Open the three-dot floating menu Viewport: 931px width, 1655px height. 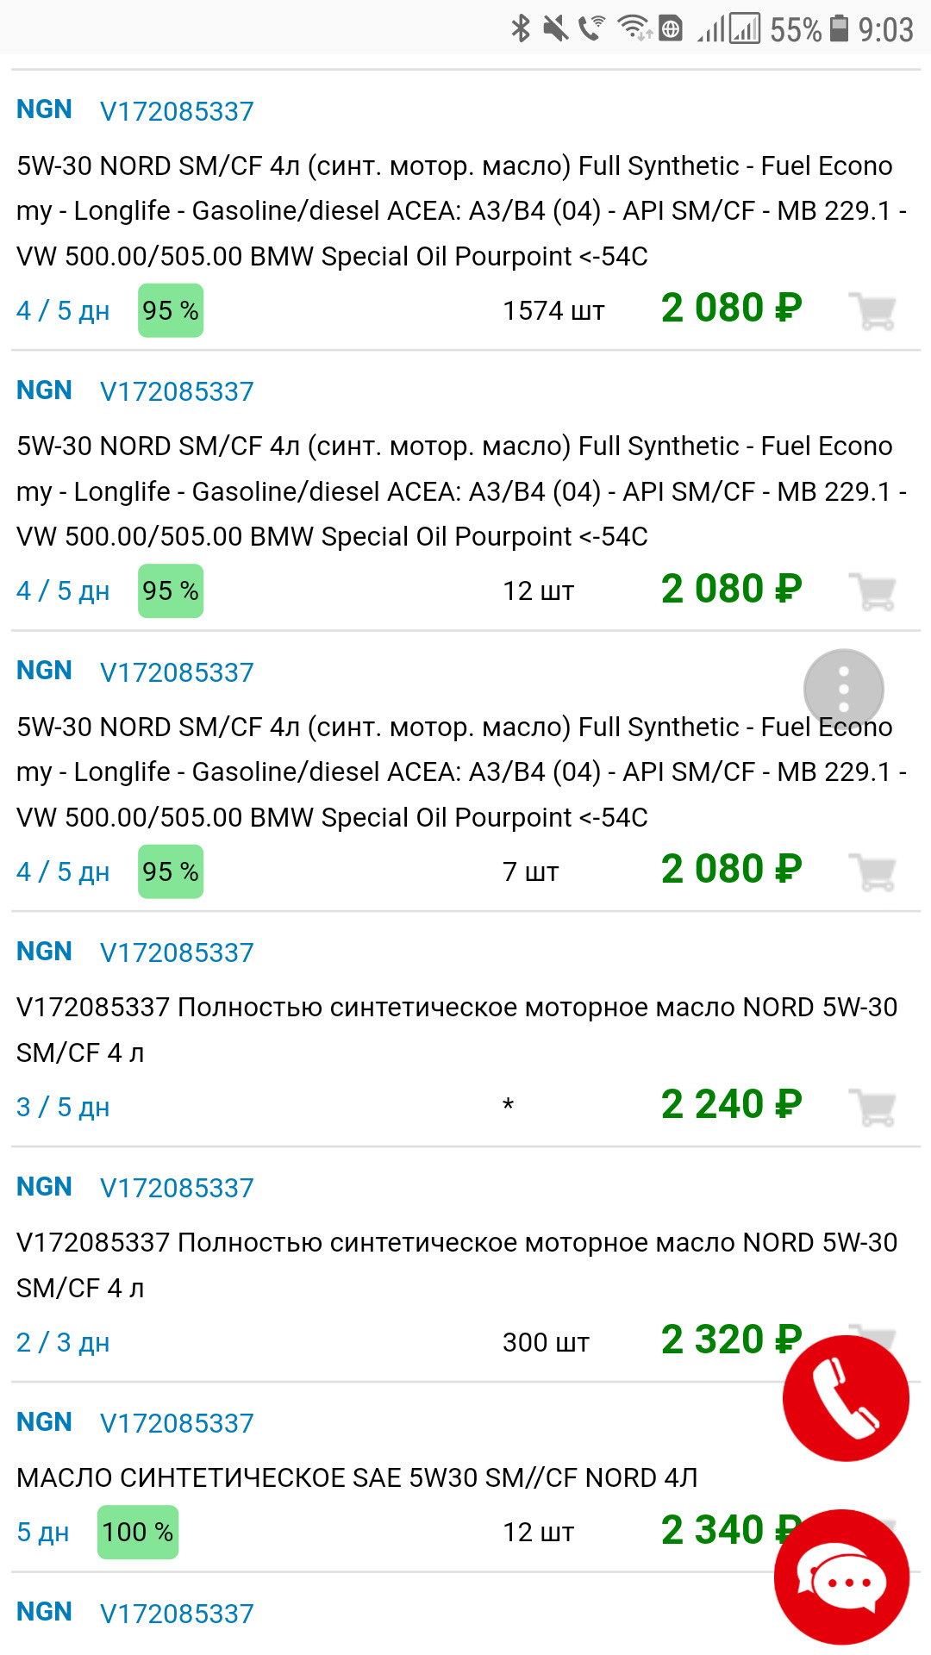pyautogui.click(x=843, y=689)
